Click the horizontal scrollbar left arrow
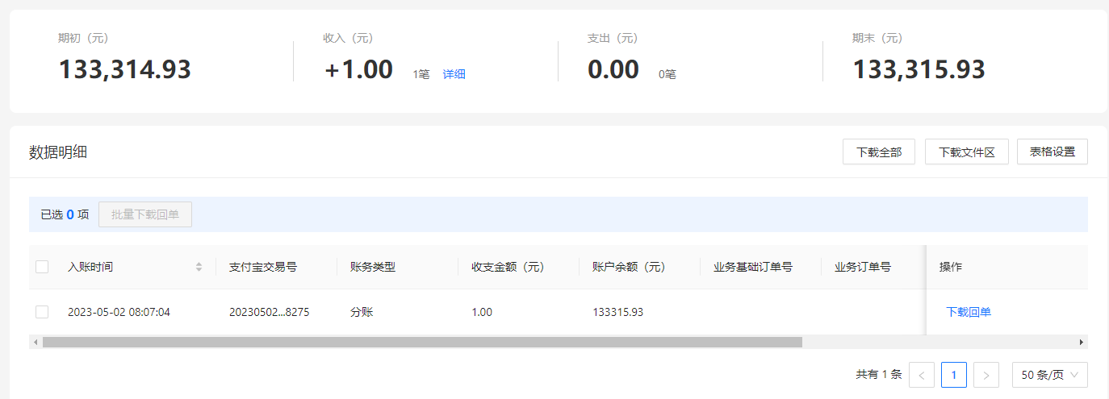Viewport: 1109px width, 399px height. point(36,342)
